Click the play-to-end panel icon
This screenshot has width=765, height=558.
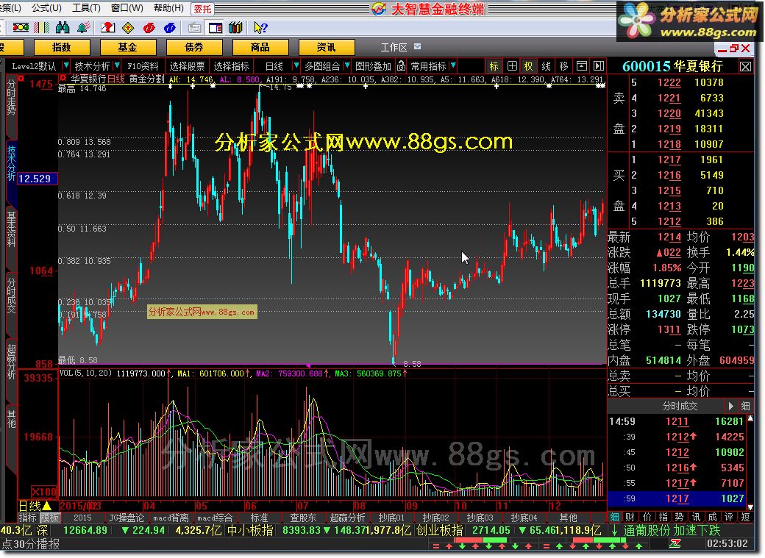tap(599, 66)
